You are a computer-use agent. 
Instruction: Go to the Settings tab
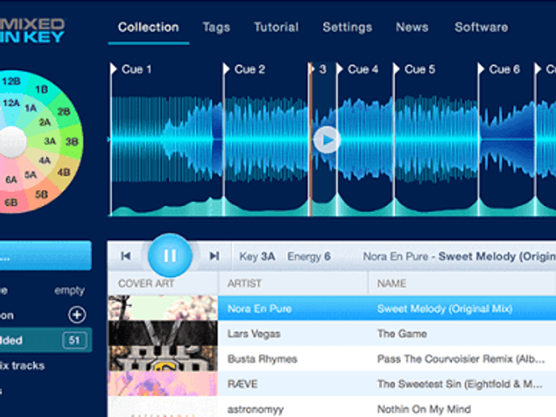[347, 27]
